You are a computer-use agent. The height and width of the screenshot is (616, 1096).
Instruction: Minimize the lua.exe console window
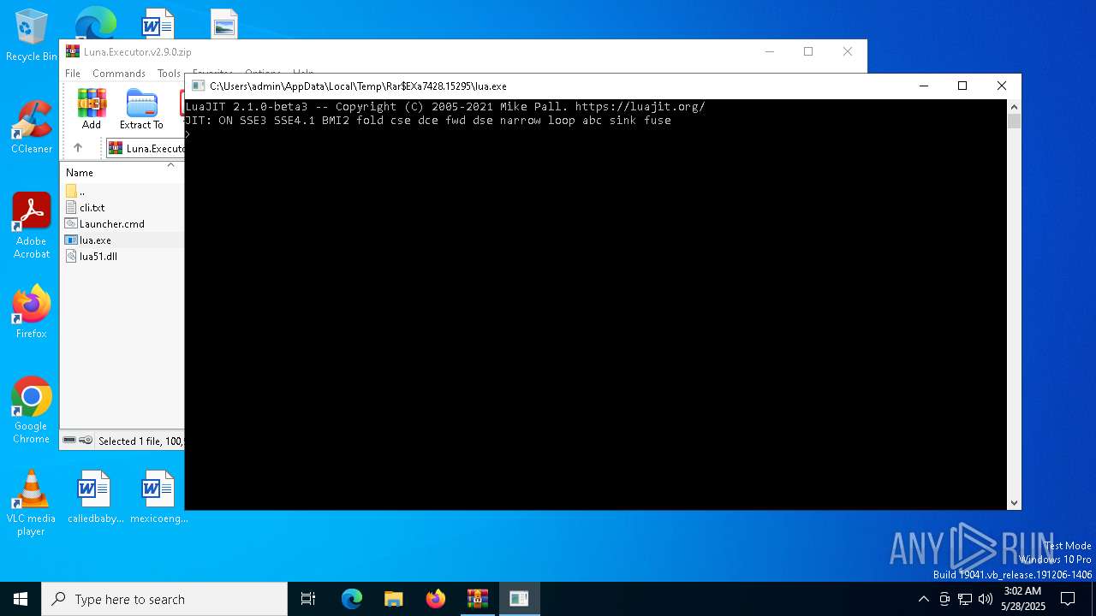[x=923, y=86]
